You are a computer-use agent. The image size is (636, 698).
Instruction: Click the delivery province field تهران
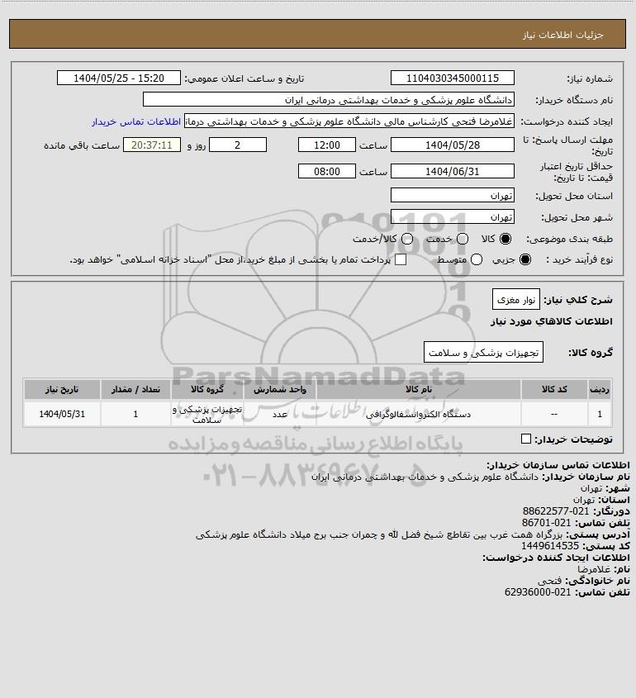[x=452, y=196]
